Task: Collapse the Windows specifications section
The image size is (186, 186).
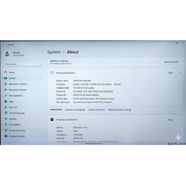Action: pos(180,120)
